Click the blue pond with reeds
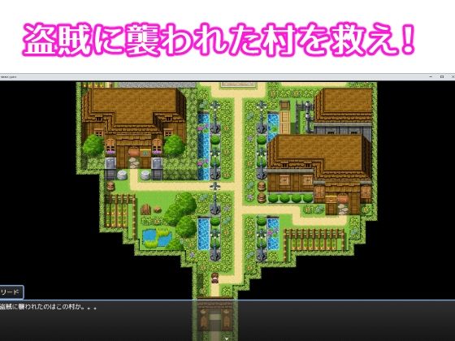The image size is (455, 341). pos(157,238)
